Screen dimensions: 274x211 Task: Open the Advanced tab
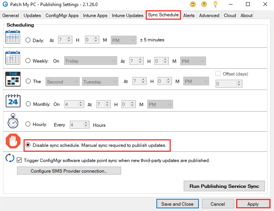tap(209, 16)
